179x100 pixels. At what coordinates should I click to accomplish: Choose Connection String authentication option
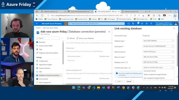pos(158,71)
